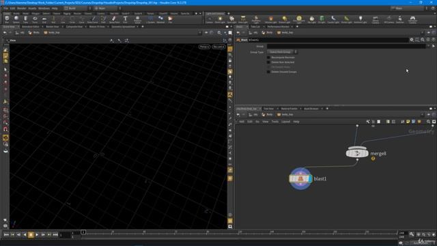Click the timeline current frame marker
Screen dimensions: 437x246
point(83,232)
